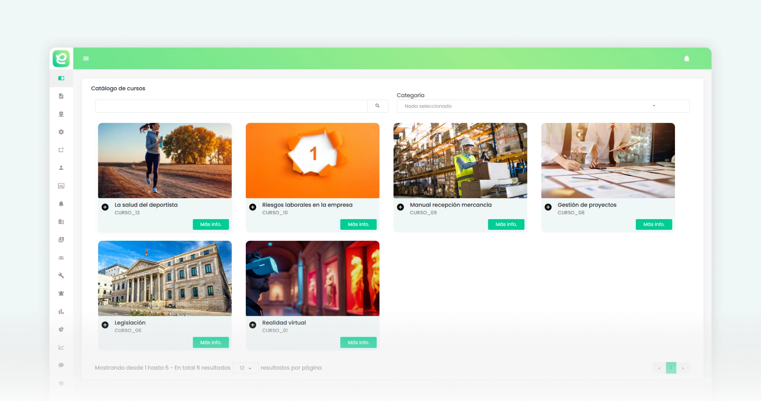Open the hamburger menu in the header

pyautogui.click(x=86, y=59)
